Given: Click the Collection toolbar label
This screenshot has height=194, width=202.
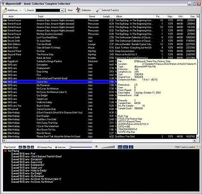Looking at the screenshot, I should (86, 10).
